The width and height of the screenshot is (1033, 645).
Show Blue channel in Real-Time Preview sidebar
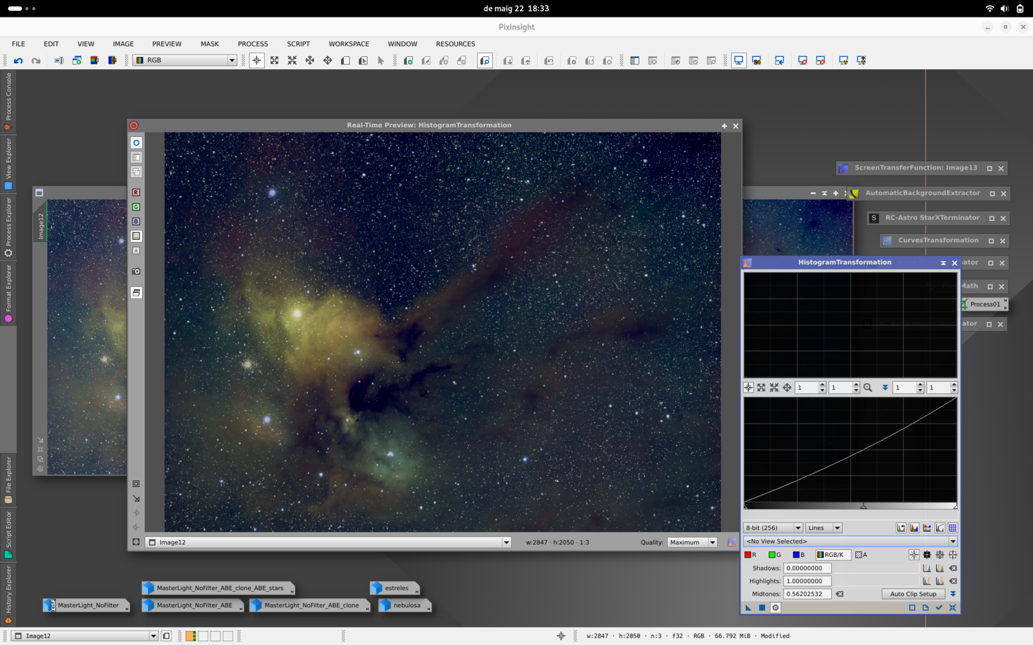pos(136,221)
